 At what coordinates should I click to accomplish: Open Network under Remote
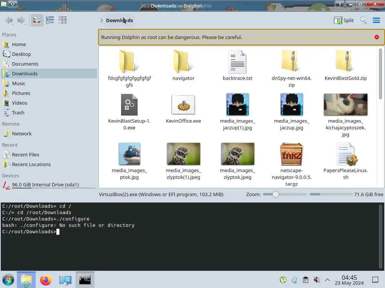(49, 134)
